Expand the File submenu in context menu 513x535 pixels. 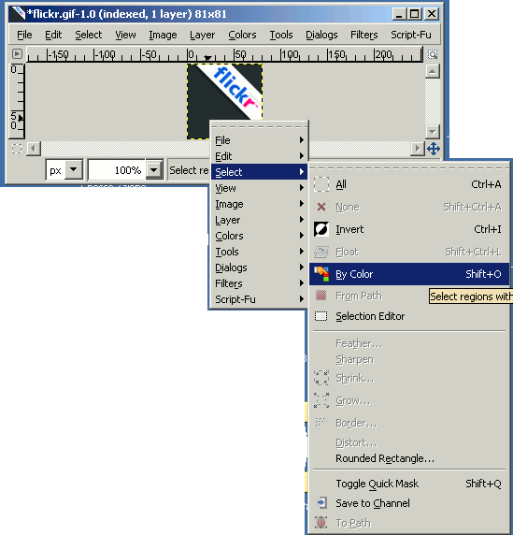(x=259, y=140)
